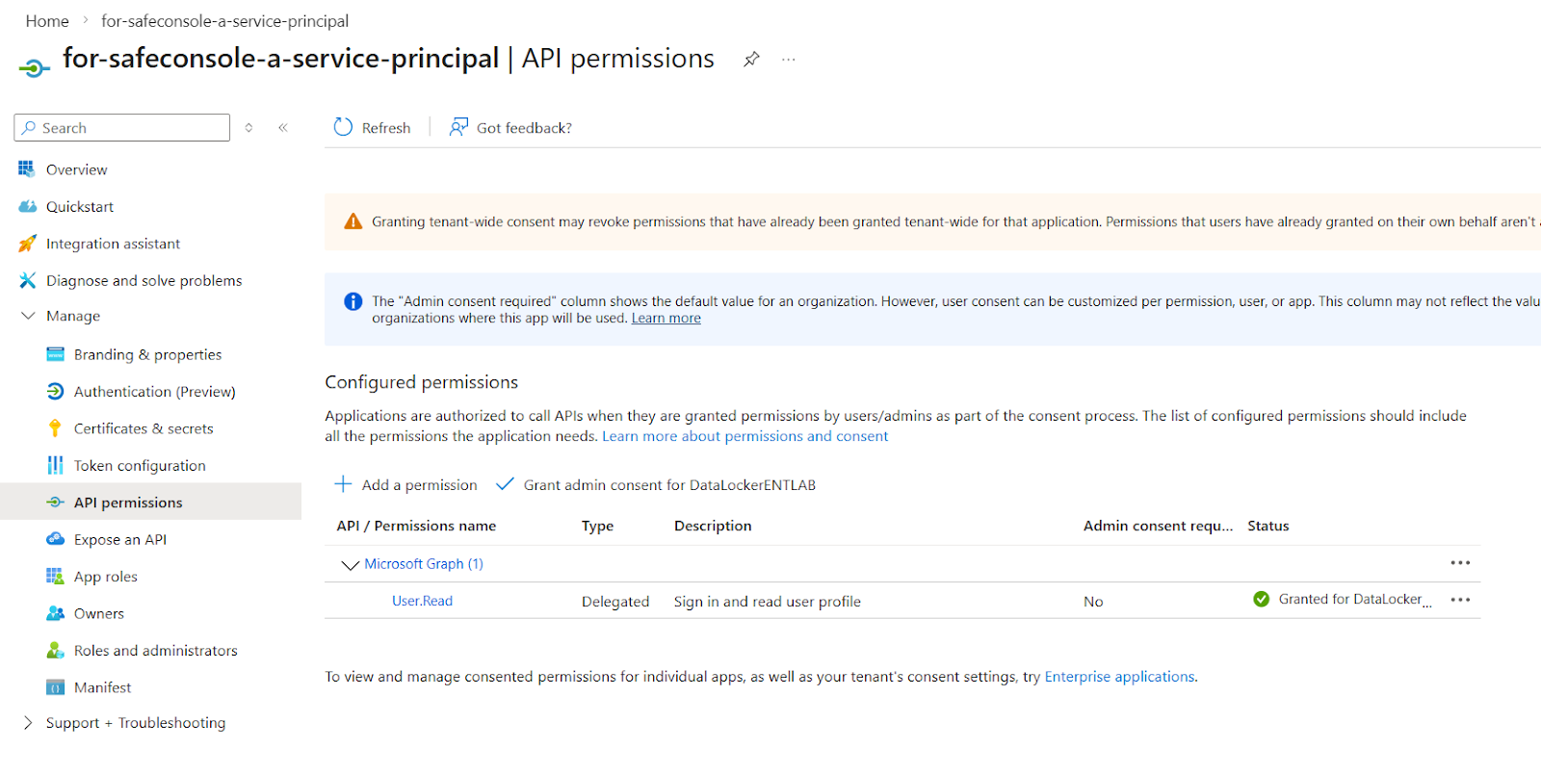
Task: Open Learn more about permissions and consent link
Action: pos(745,436)
